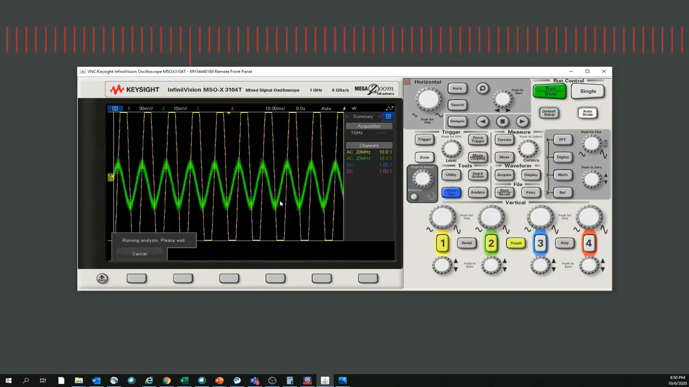This screenshot has height=387, width=689.
Task: Cancel the running analysis
Action: [139, 254]
